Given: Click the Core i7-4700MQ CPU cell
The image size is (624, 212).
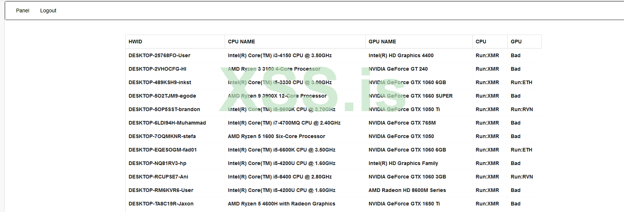Looking at the screenshot, I should pos(284,123).
